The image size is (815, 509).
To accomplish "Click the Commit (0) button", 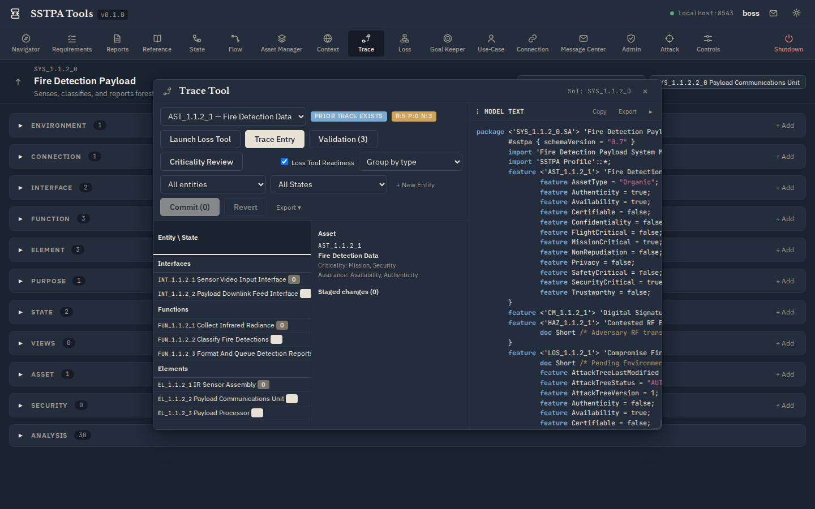I will [190, 207].
